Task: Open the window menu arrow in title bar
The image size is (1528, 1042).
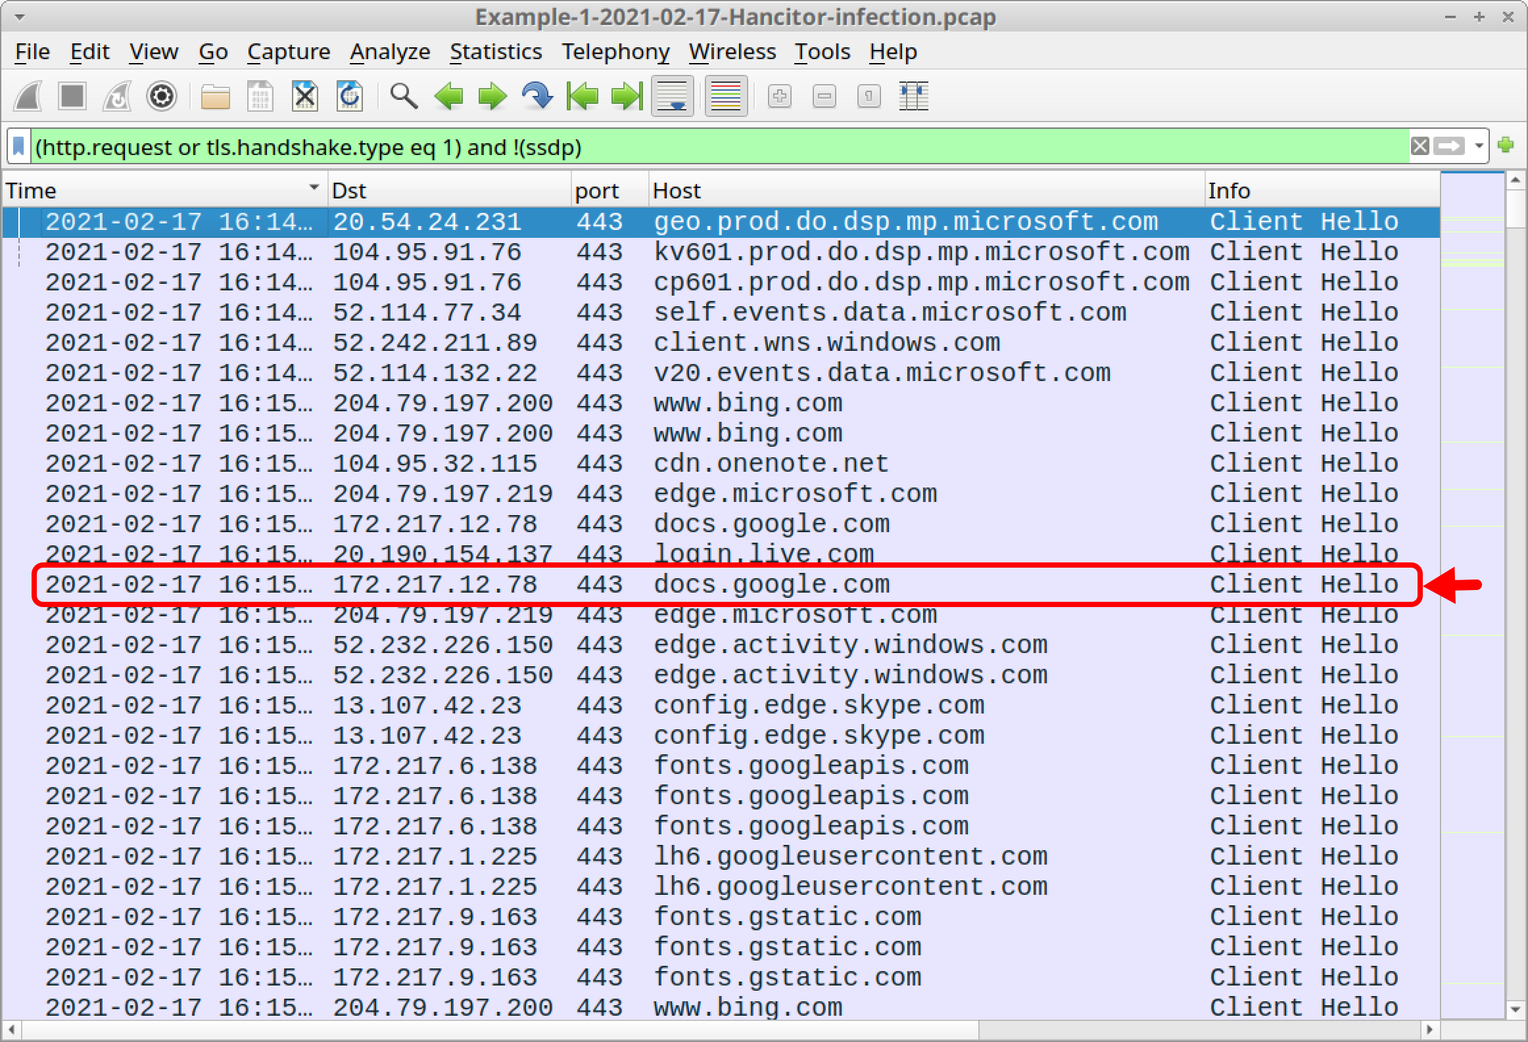Action: click(x=20, y=17)
